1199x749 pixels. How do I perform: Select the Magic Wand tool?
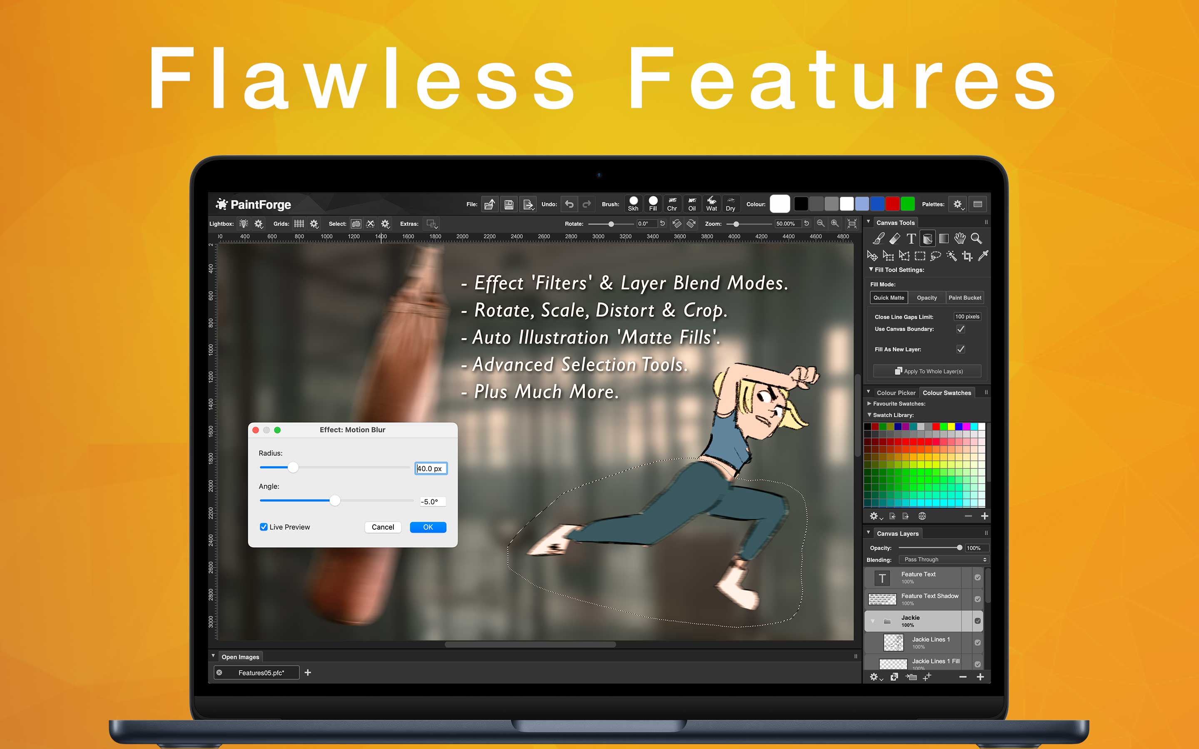pos(951,256)
